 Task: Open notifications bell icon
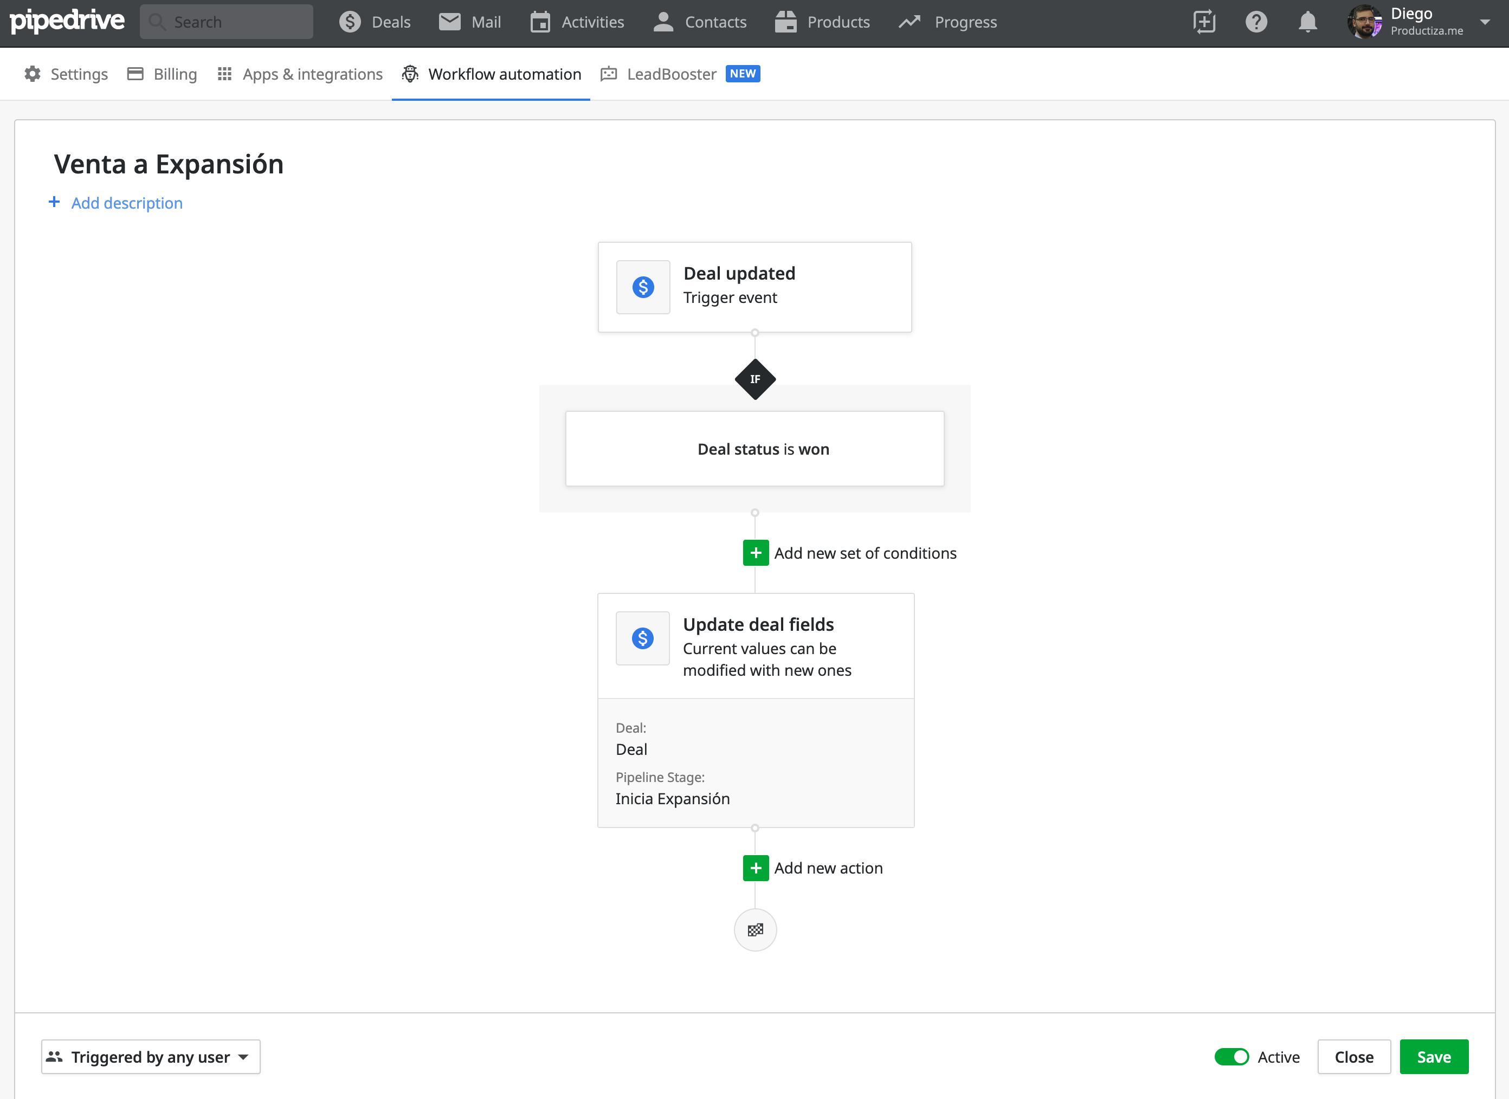click(1307, 22)
